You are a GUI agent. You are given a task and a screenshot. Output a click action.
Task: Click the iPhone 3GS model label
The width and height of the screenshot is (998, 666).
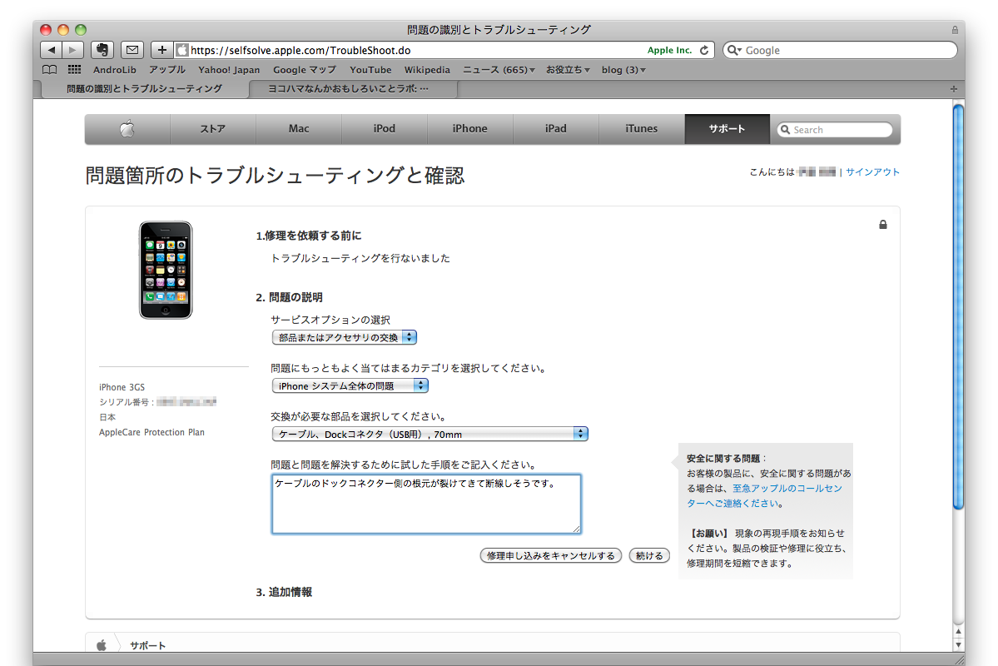click(x=122, y=387)
